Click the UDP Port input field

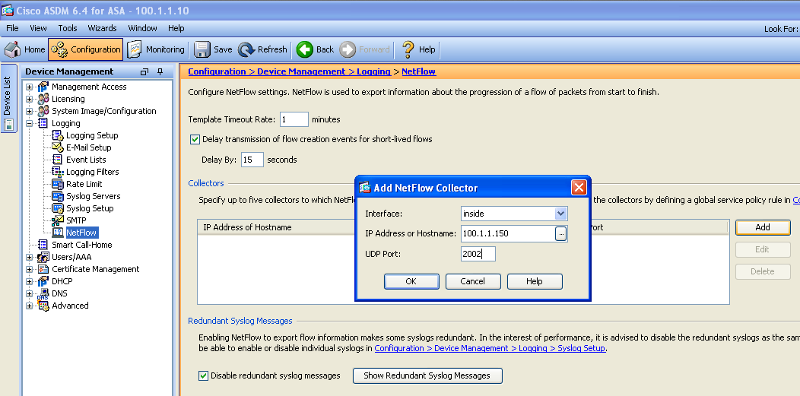click(x=478, y=254)
